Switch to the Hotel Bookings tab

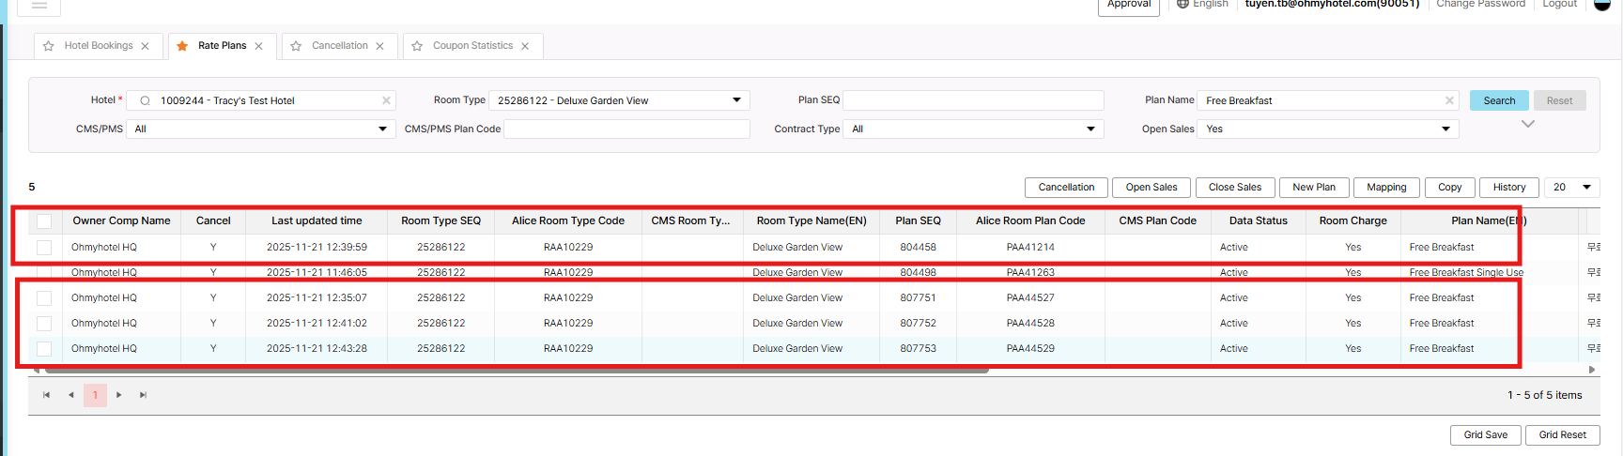click(x=99, y=46)
